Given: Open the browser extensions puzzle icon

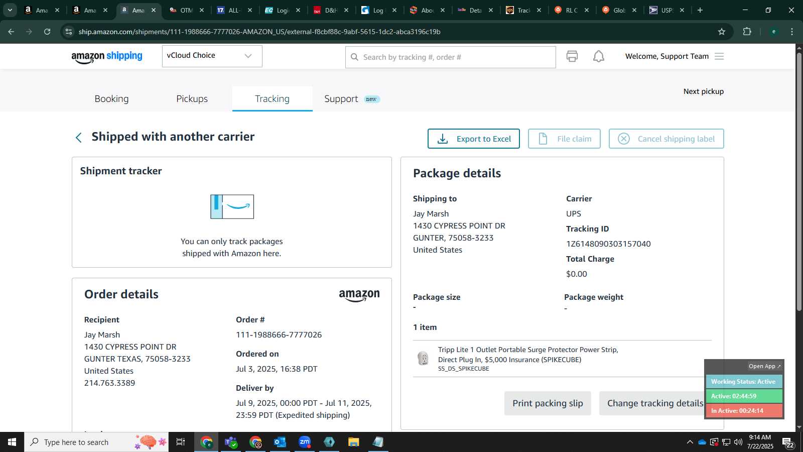Looking at the screenshot, I should pyautogui.click(x=747, y=32).
